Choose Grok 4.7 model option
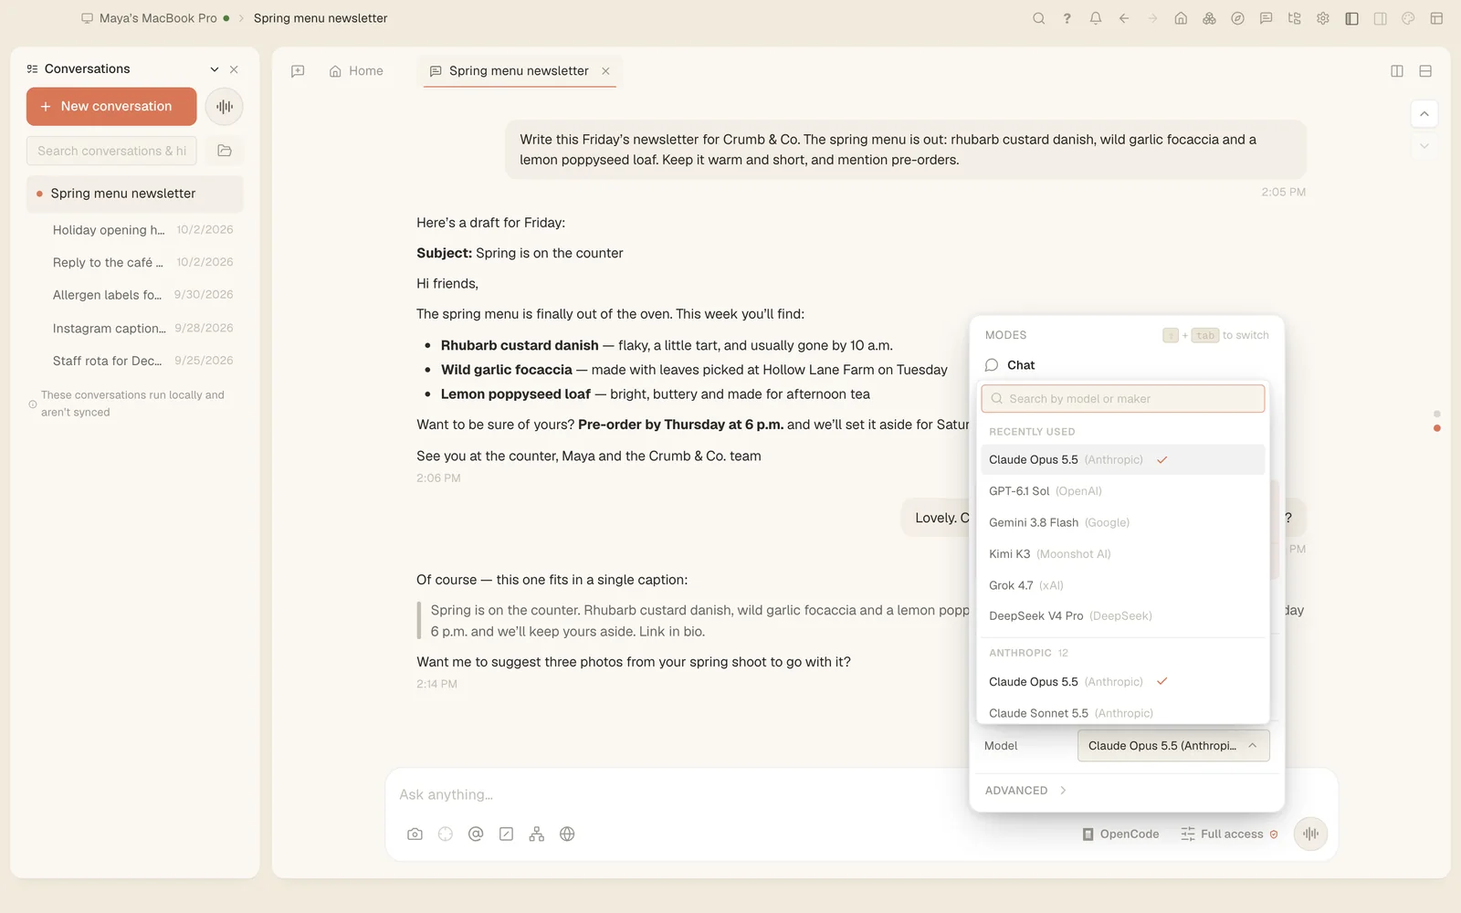Viewport: 1461px width, 913px height. 1122,585
